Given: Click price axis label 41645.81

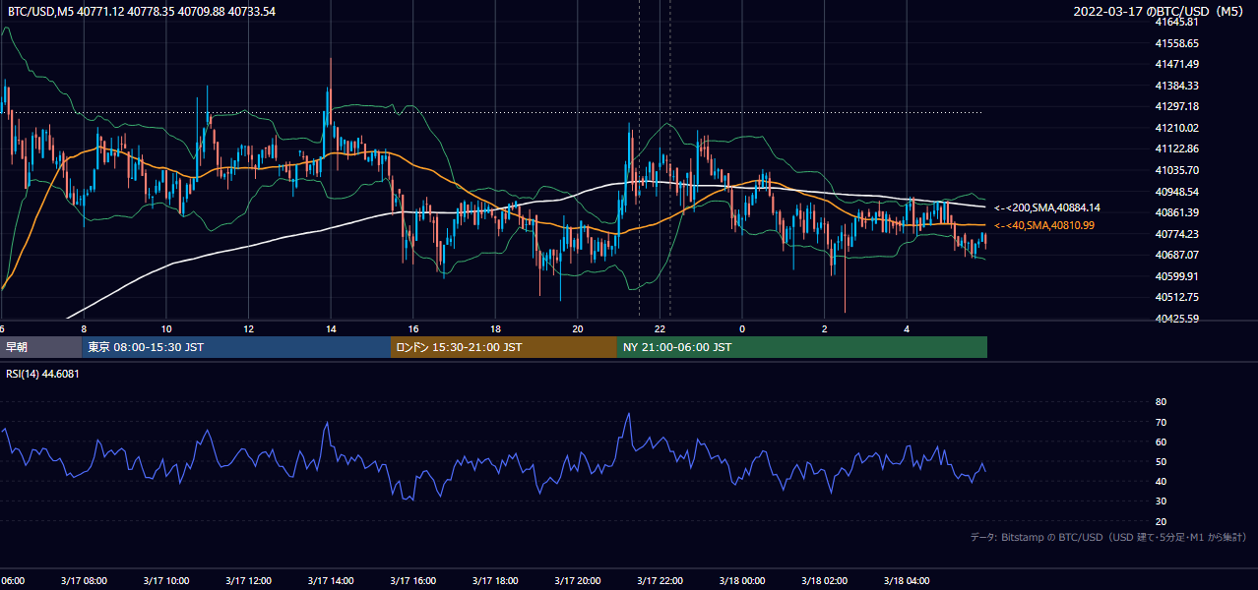Looking at the screenshot, I should 1176,22.
